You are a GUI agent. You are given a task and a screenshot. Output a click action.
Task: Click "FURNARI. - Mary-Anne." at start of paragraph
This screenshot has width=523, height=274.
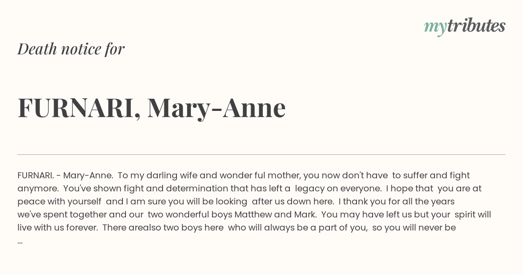click(x=65, y=175)
